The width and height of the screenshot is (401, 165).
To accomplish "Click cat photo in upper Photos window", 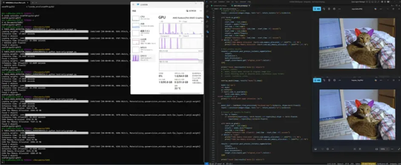I will [357, 43].
